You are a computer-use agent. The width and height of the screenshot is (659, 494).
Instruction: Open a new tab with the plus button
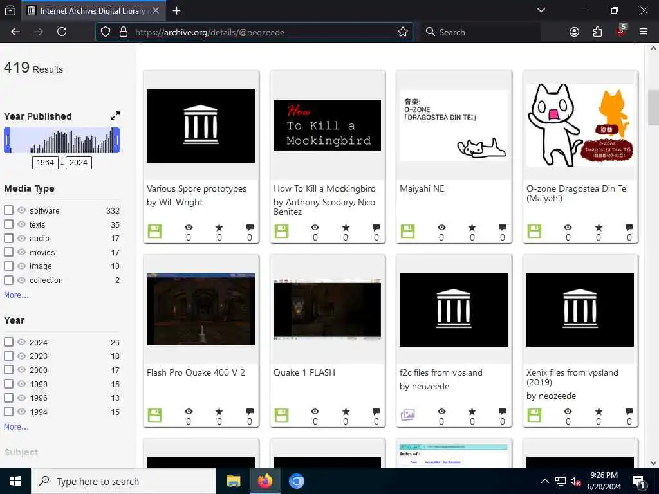pos(177,11)
